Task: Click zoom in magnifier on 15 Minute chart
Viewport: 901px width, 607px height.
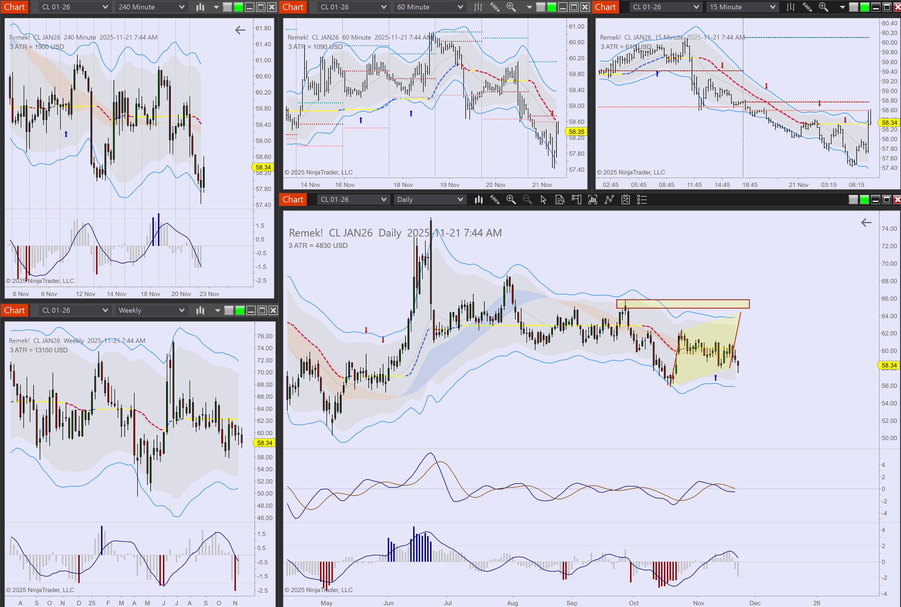Action: [823, 7]
